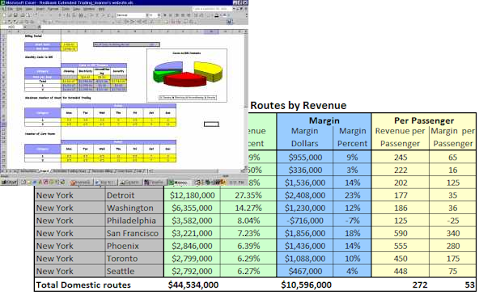Click the '27.35%' revenue percent cell

coord(248,196)
